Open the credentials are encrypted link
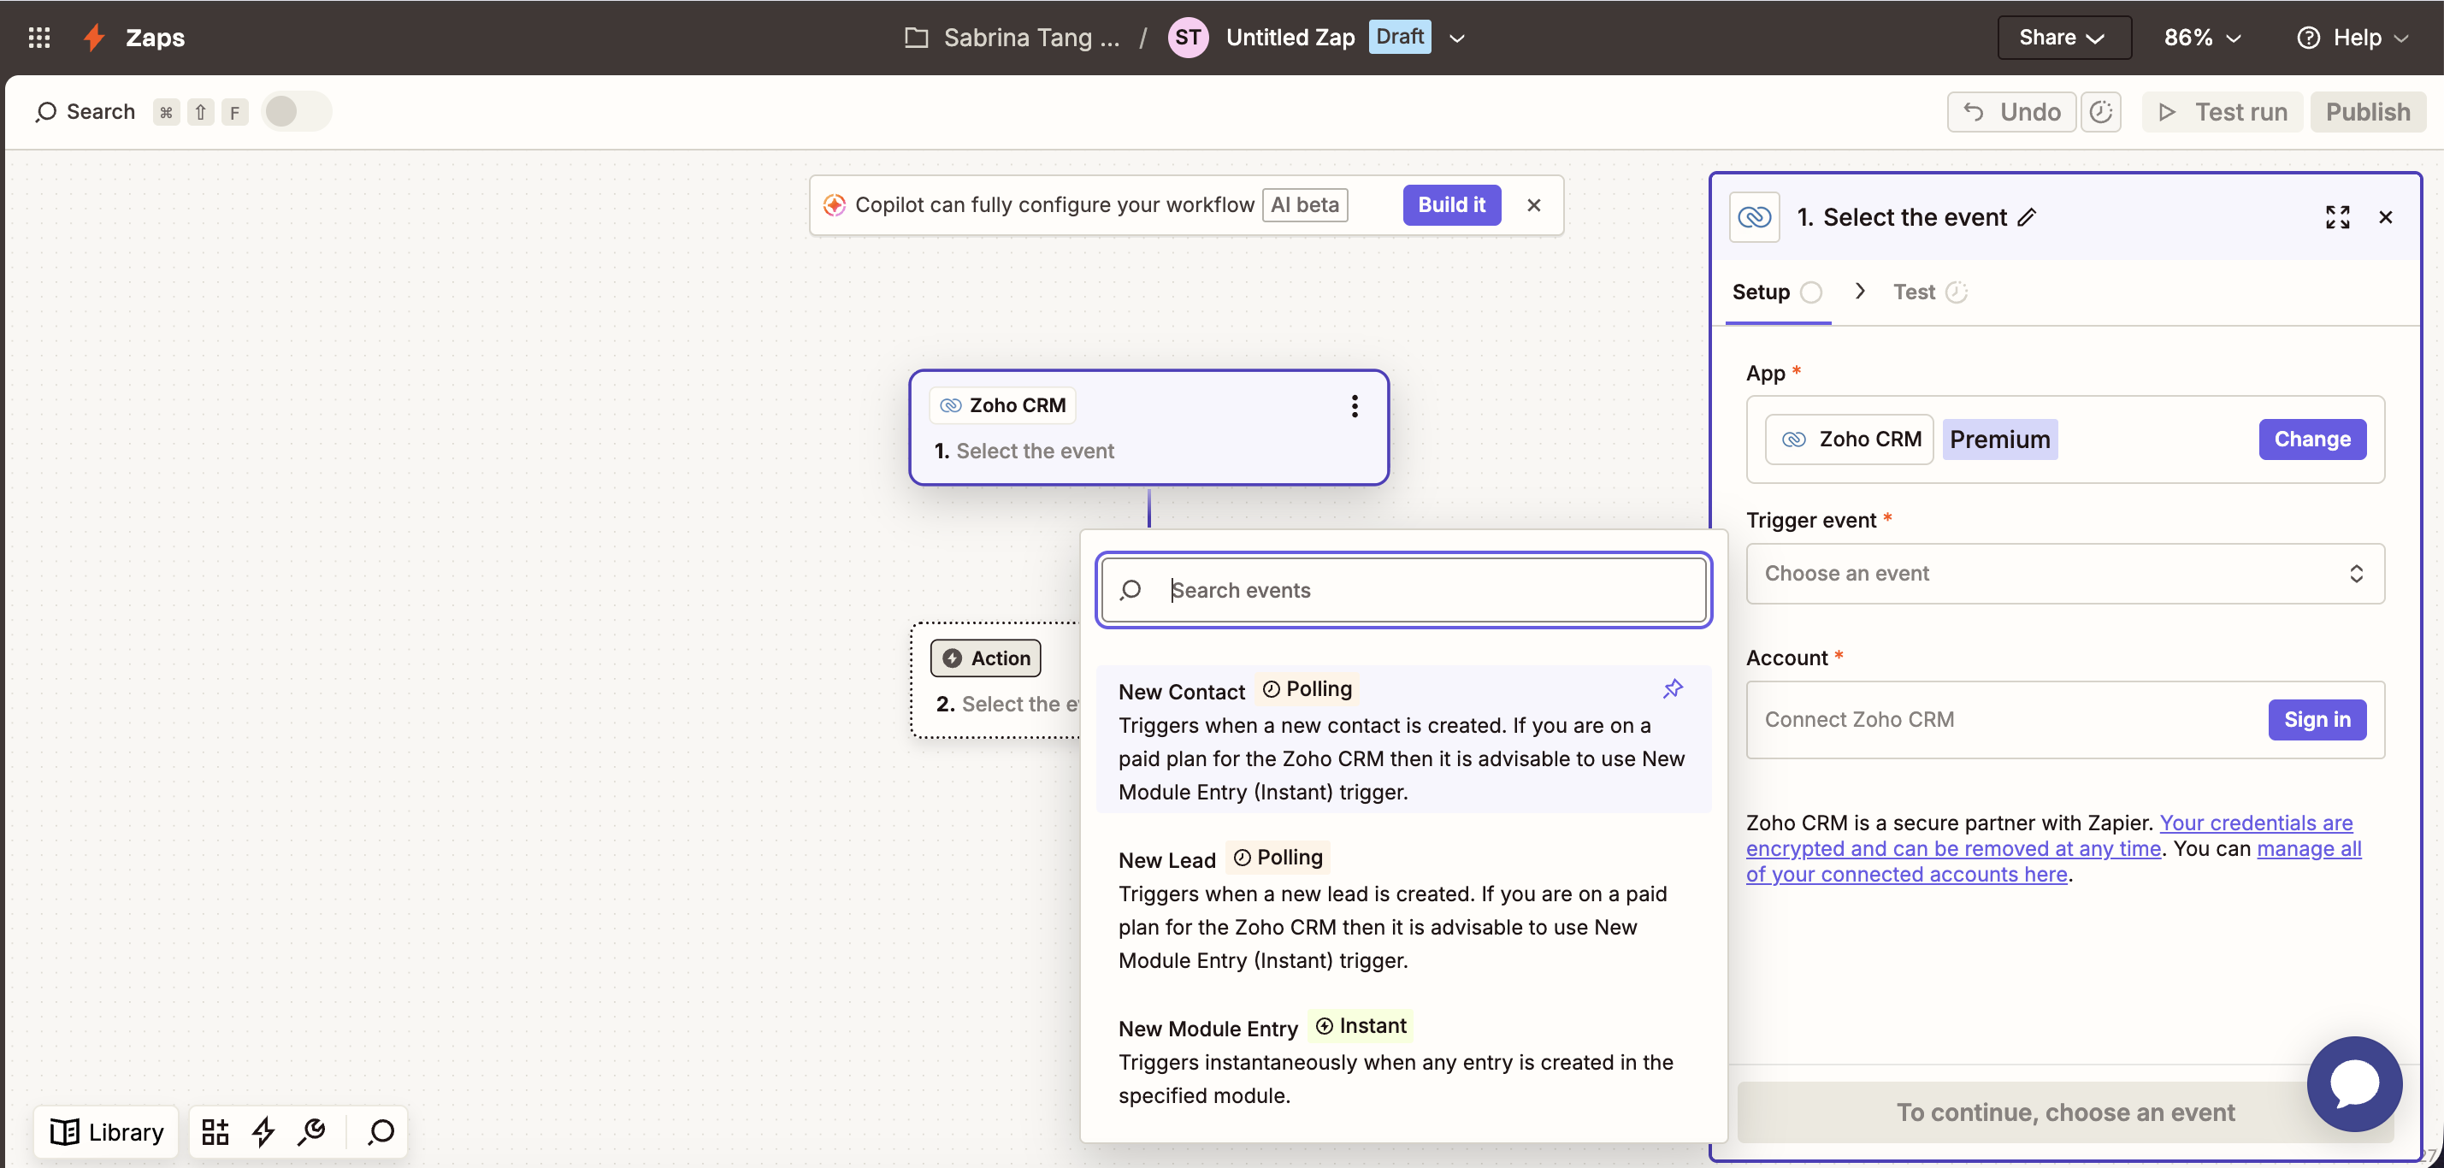This screenshot has width=2444, height=1168. (2049, 835)
